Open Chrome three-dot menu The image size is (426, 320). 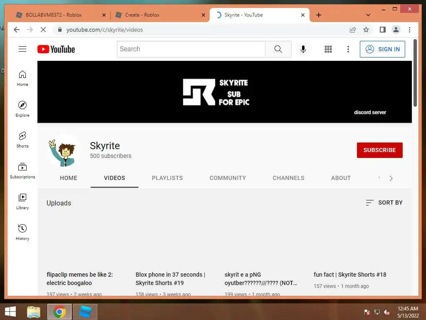point(409,30)
